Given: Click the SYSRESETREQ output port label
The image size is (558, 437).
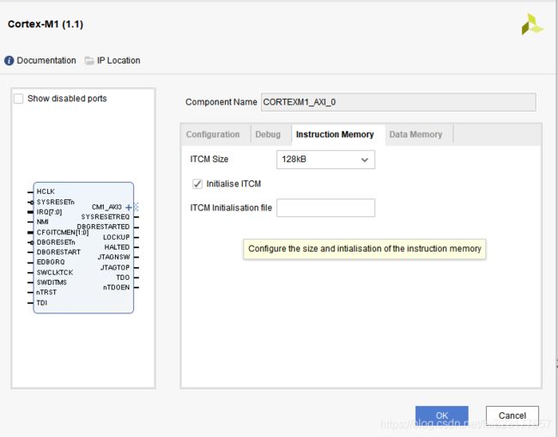Looking at the screenshot, I should 106,216.
